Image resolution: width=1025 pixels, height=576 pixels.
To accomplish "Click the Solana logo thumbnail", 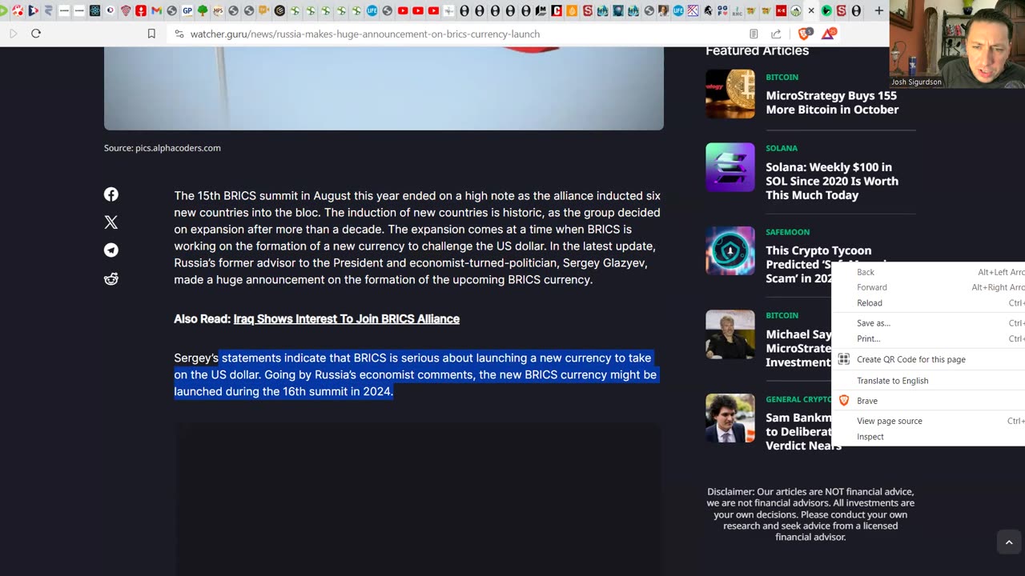I will pyautogui.click(x=730, y=167).
